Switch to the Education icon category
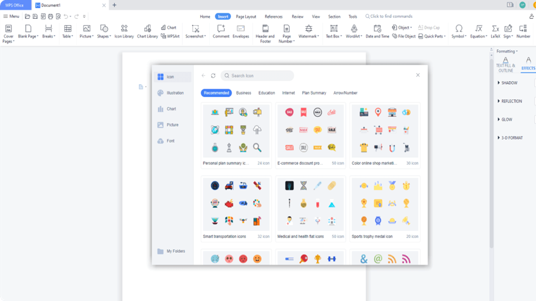 pyautogui.click(x=266, y=93)
